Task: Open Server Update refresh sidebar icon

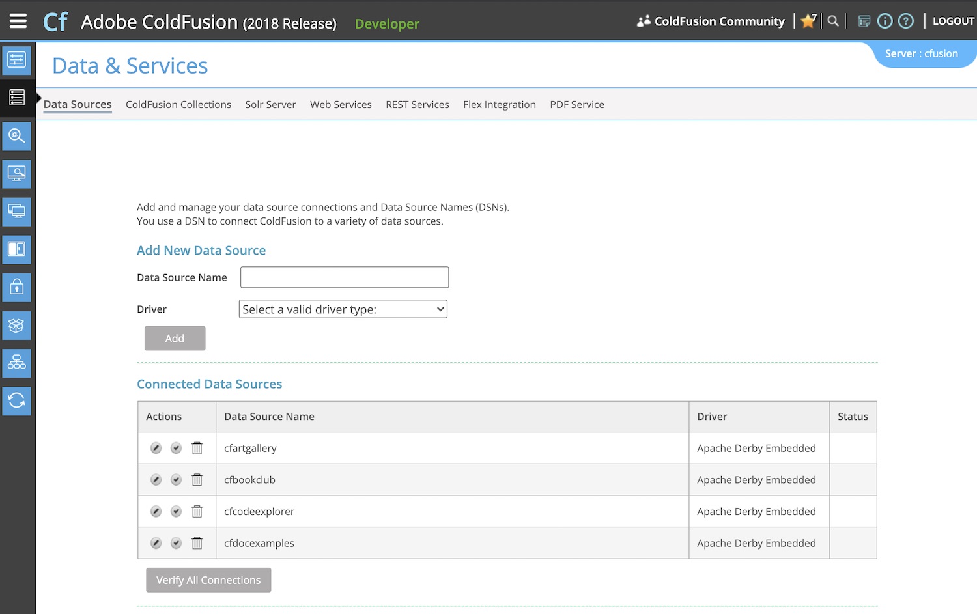Action: (16, 400)
